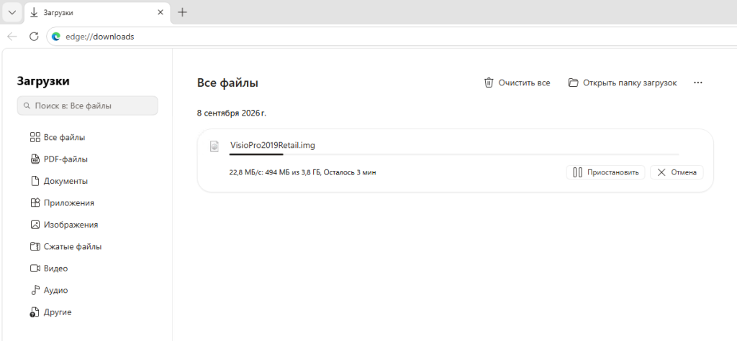Click the Все файлы main heading
Screen dimensions: 737x341
pos(227,83)
